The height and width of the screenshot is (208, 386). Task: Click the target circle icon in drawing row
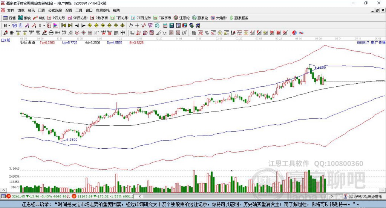[x=77, y=33]
